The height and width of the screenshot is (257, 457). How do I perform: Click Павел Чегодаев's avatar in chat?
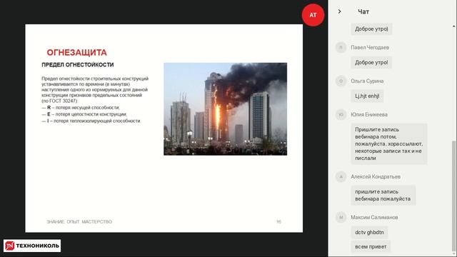341,48
